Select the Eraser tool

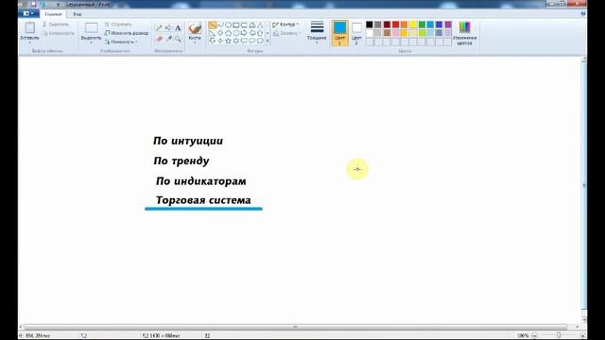click(x=159, y=39)
